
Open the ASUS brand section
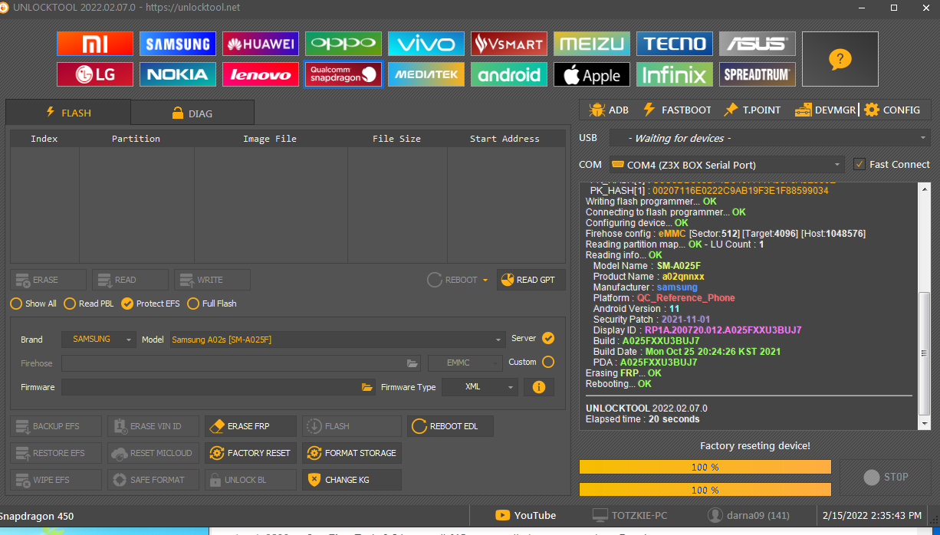pos(758,44)
